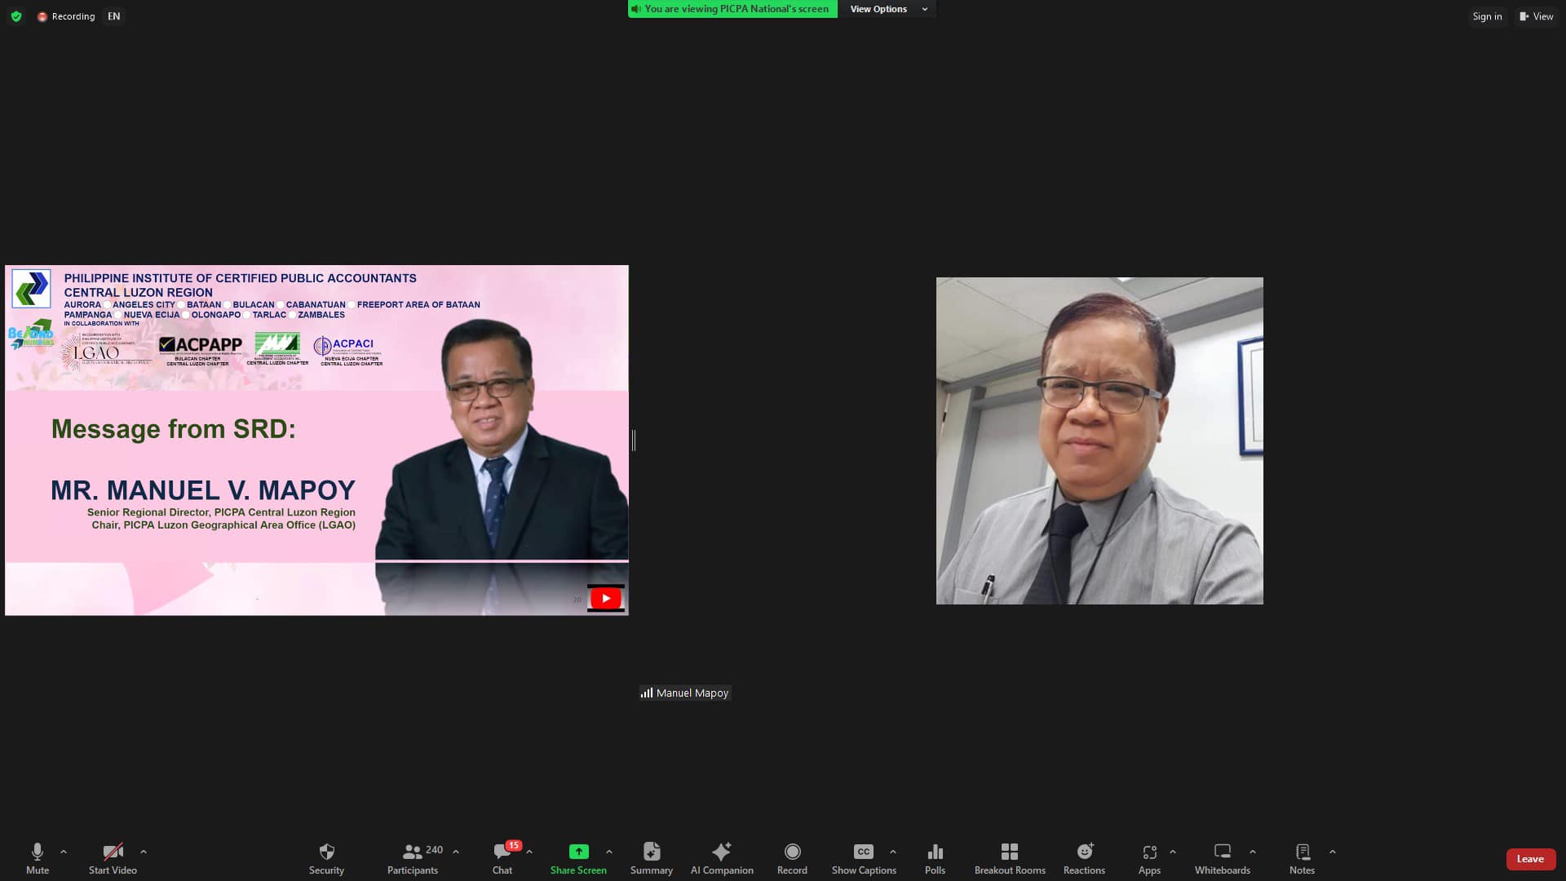This screenshot has height=881, width=1566.
Task: Expand Share Screen options arrow
Action: [x=609, y=852]
